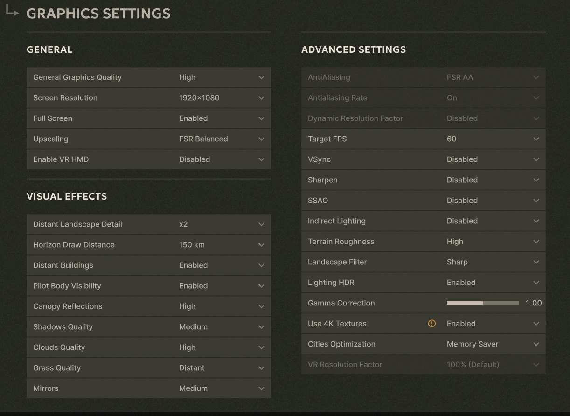Click the VISUAL EFFECTS section heading
The image size is (570, 416).
coord(67,196)
